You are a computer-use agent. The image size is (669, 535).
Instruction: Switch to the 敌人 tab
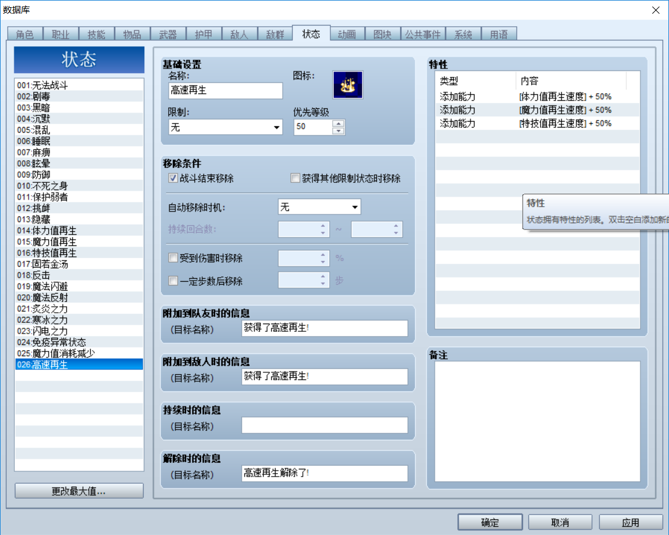click(x=239, y=34)
